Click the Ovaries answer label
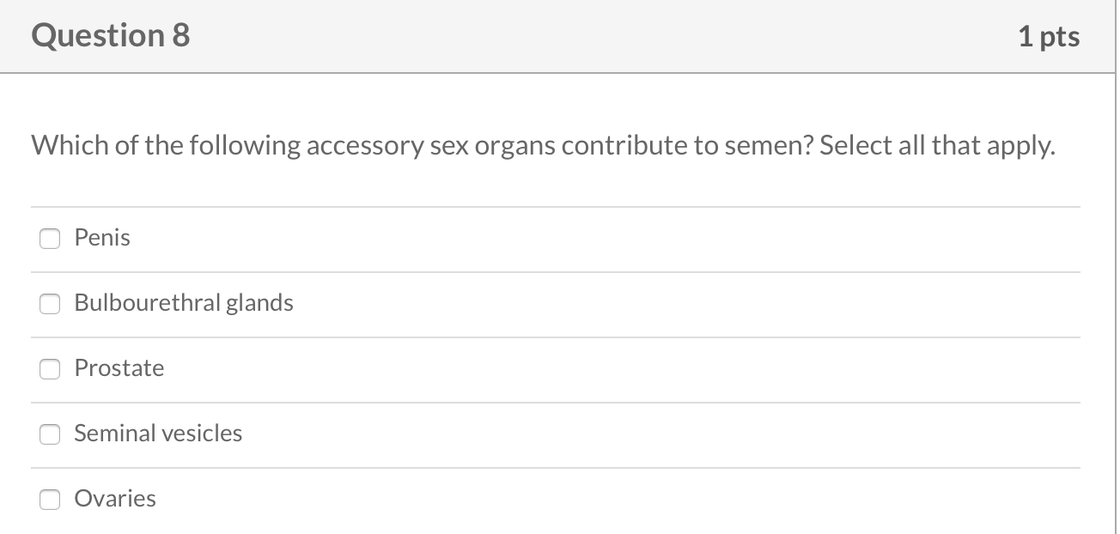This screenshot has width=1120, height=534. click(x=115, y=499)
